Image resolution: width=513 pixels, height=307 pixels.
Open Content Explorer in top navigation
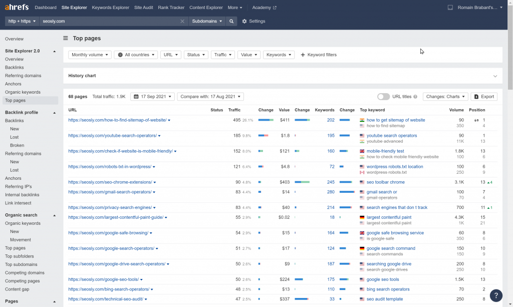(x=206, y=8)
